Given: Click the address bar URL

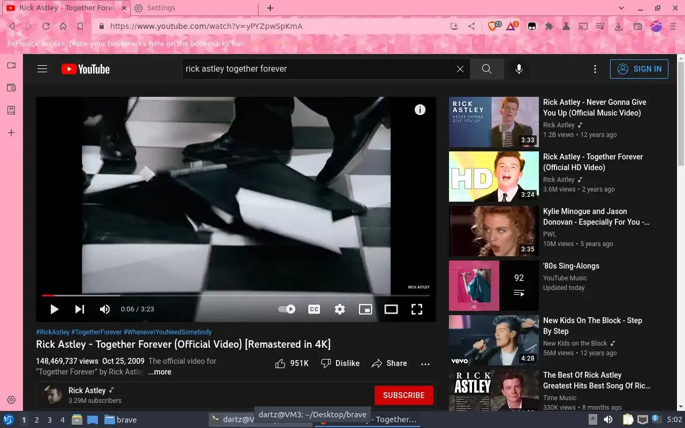Looking at the screenshot, I should pos(207,26).
